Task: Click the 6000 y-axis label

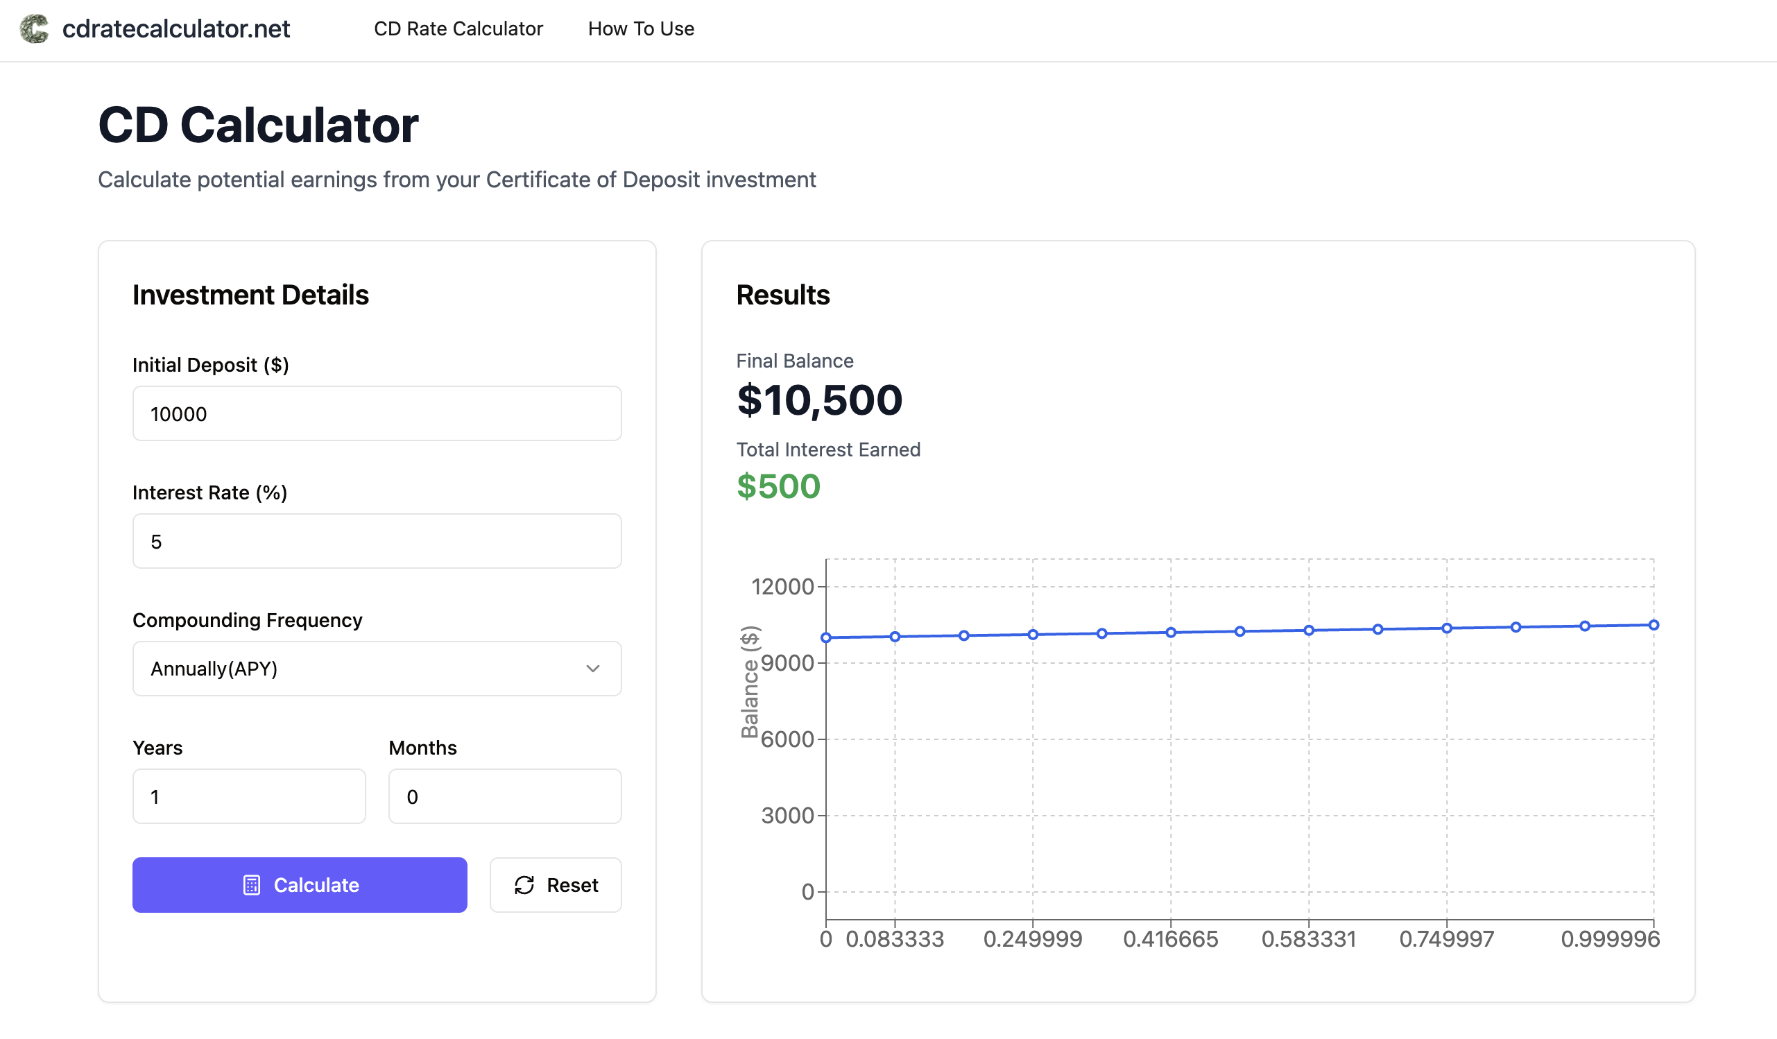Action: (x=788, y=740)
